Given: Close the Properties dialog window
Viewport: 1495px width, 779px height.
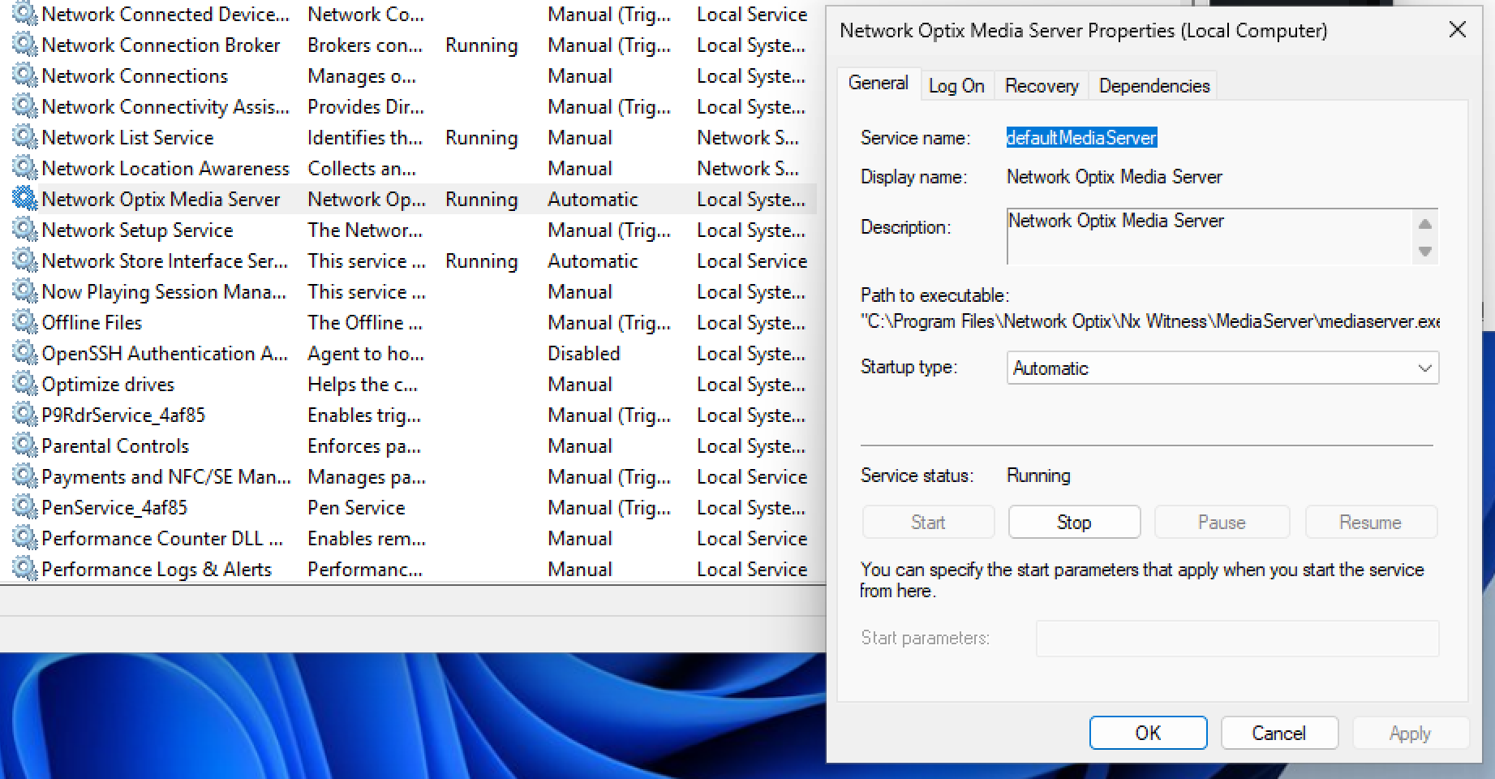Looking at the screenshot, I should point(1457,30).
